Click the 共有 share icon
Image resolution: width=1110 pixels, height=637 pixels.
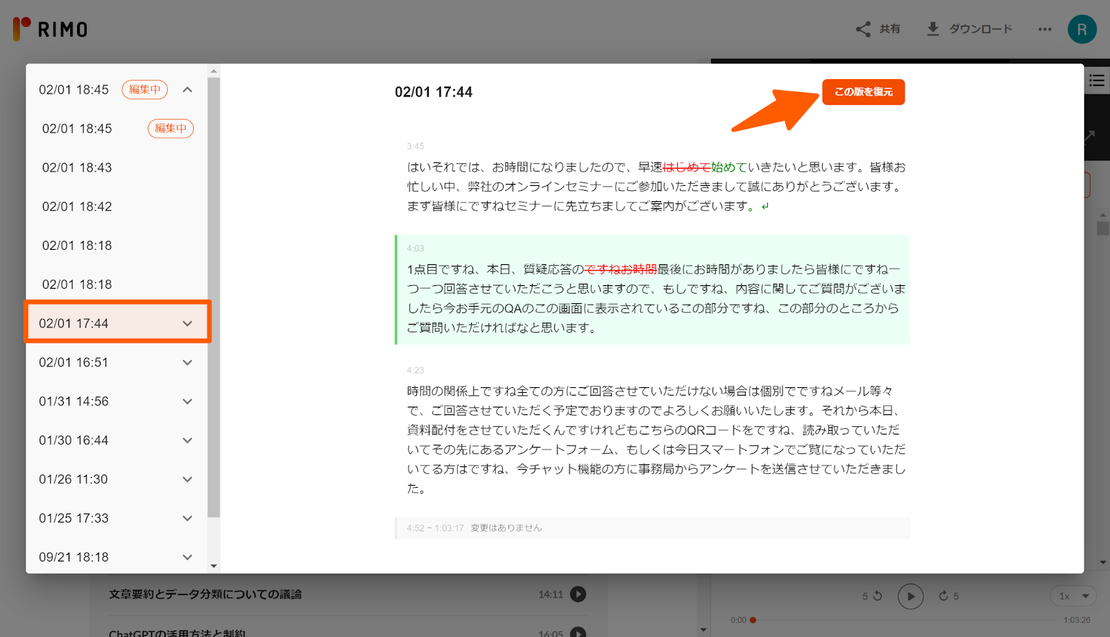(862, 28)
